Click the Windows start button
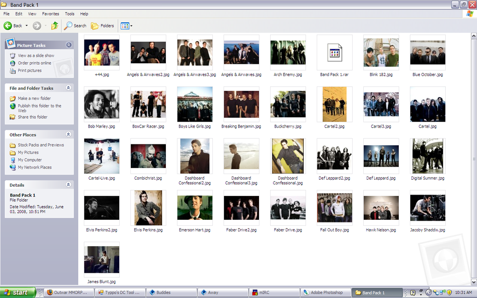This screenshot has width=477, height=298. [x=18, y=292]
